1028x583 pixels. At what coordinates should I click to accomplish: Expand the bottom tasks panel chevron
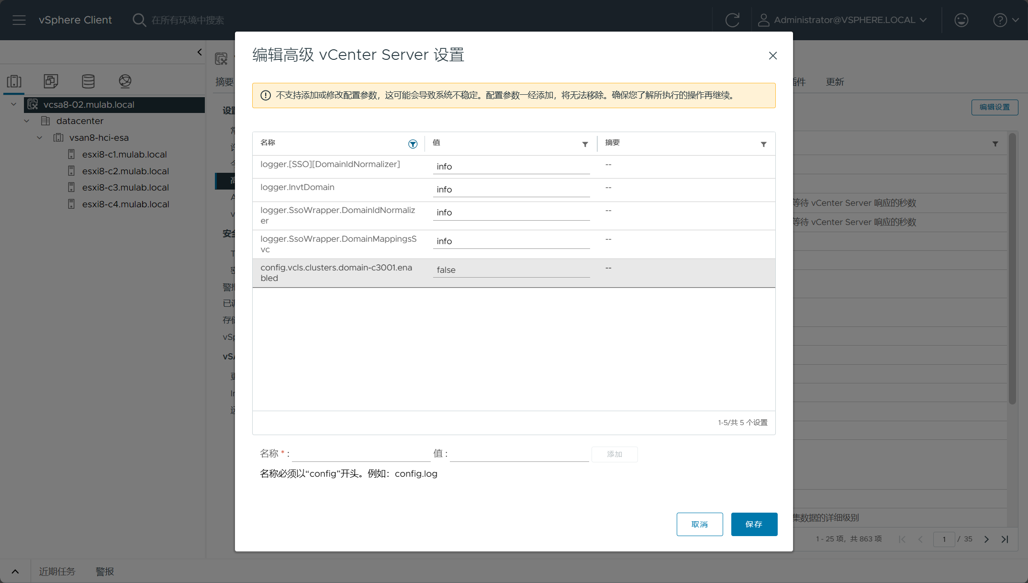click(15, 572)
